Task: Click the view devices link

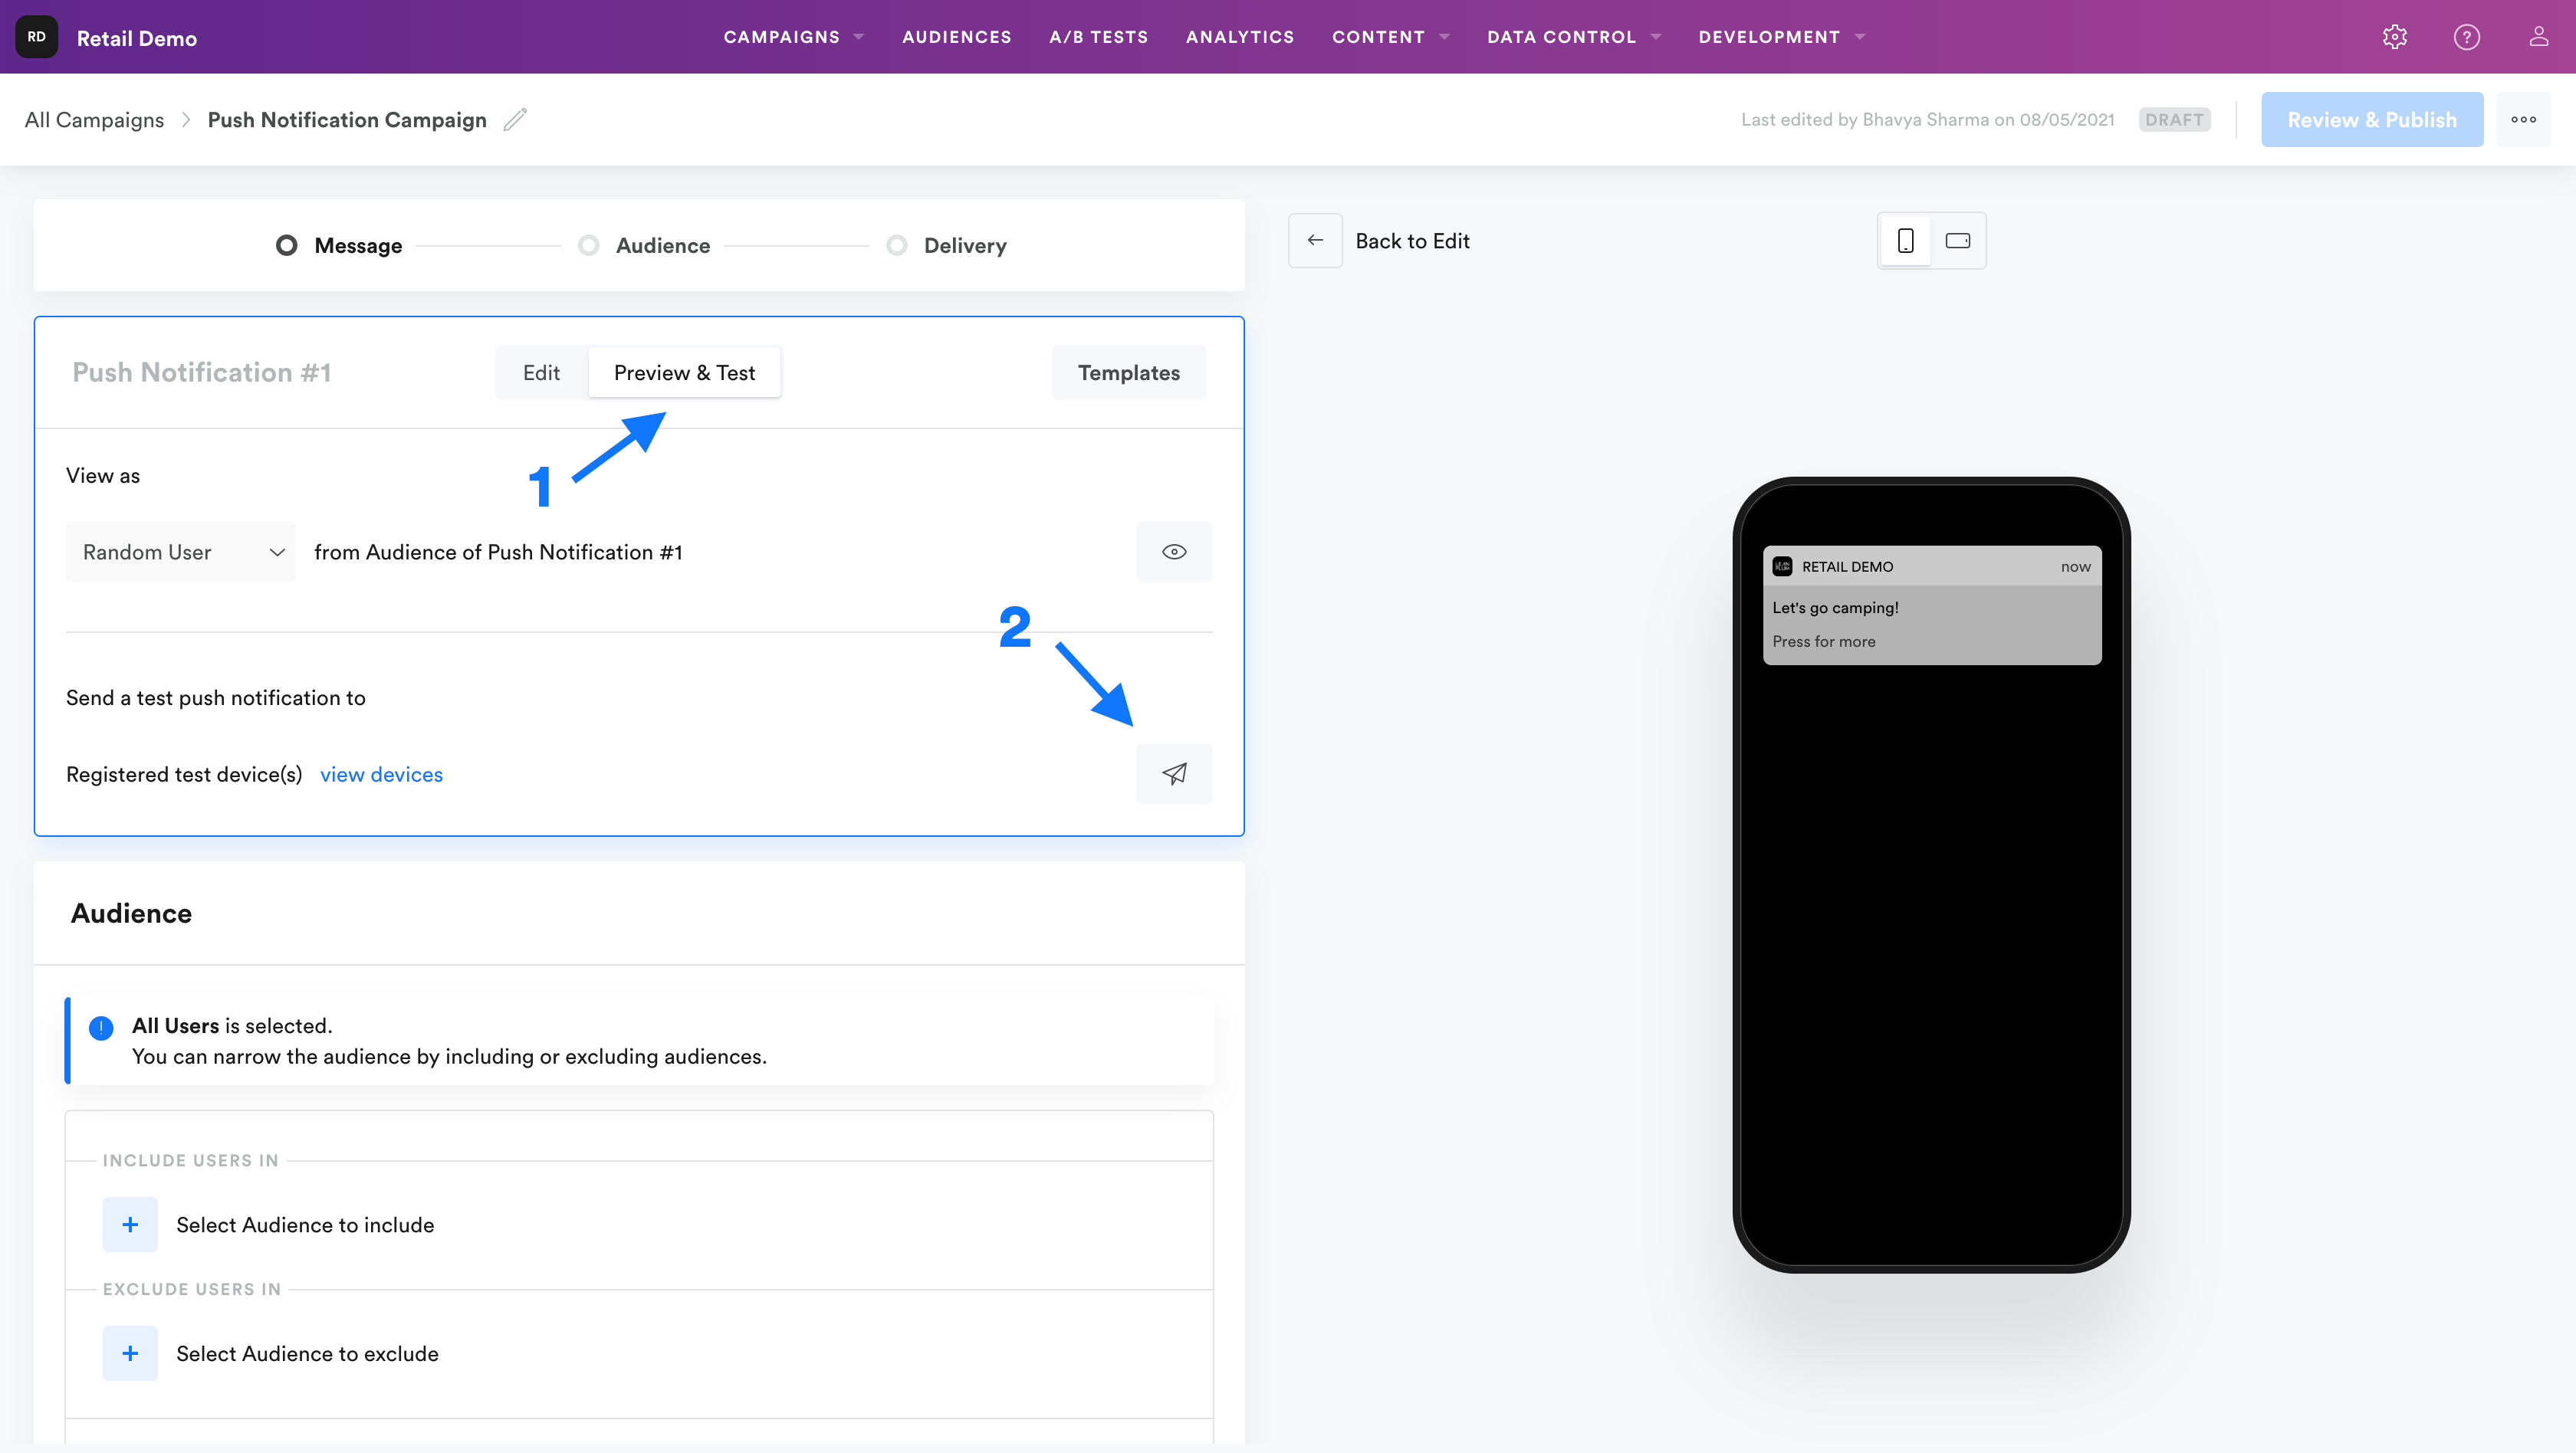Action: [381, 775]
